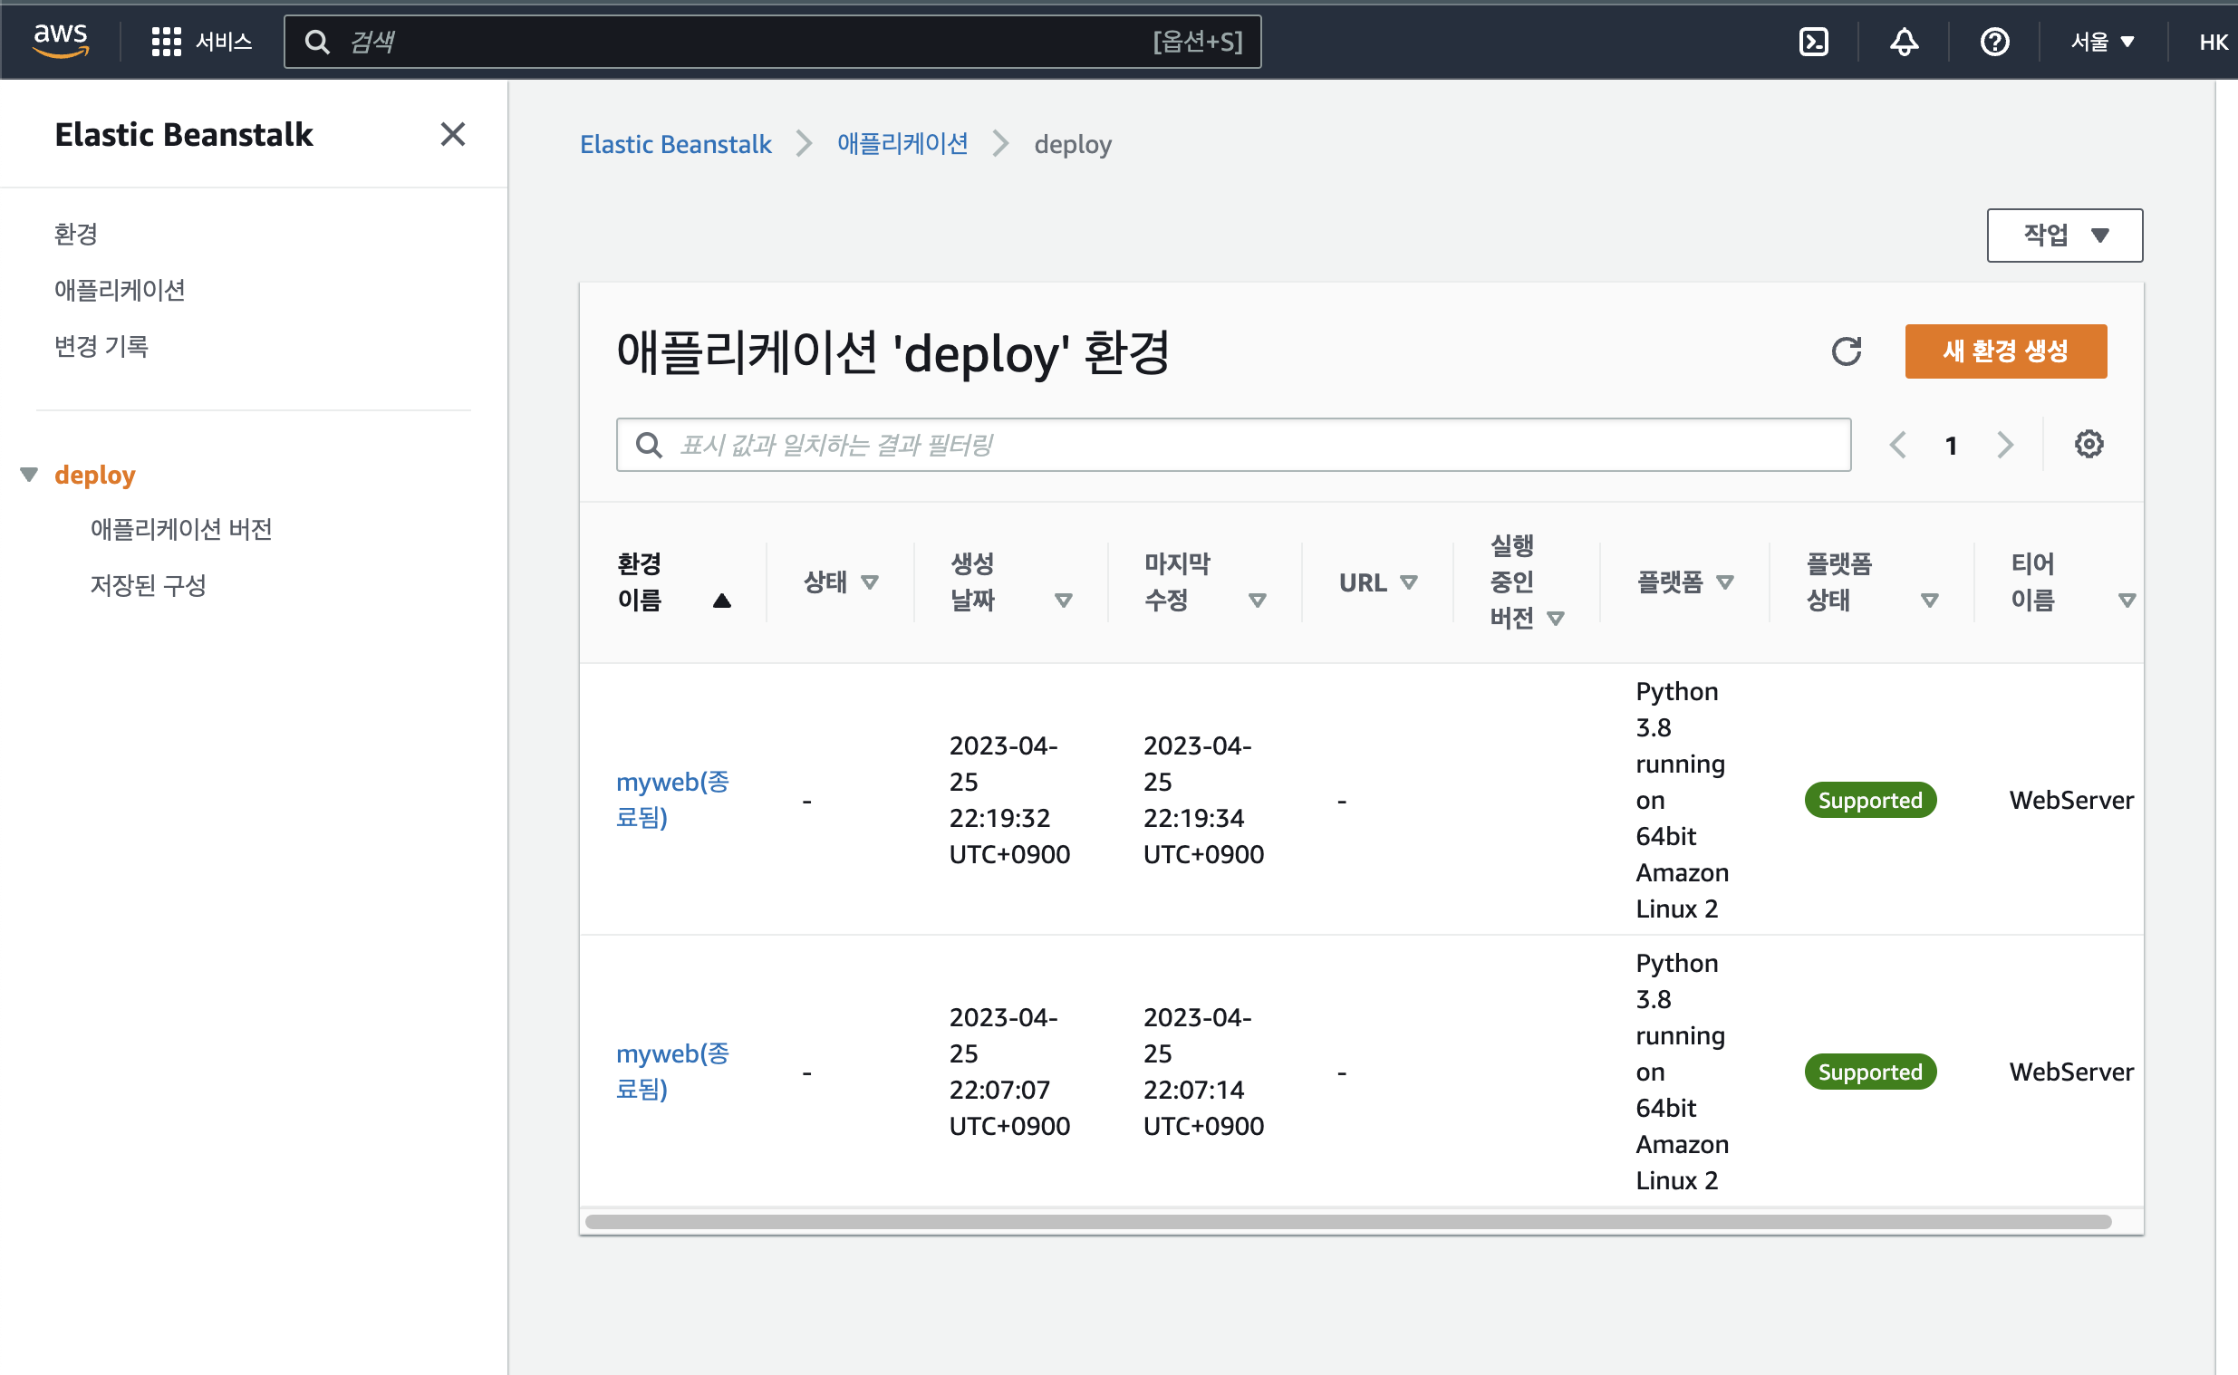2238x1375 pixels.
Task: Sort by 마지막 수정 column
Action: [1205, 582]
